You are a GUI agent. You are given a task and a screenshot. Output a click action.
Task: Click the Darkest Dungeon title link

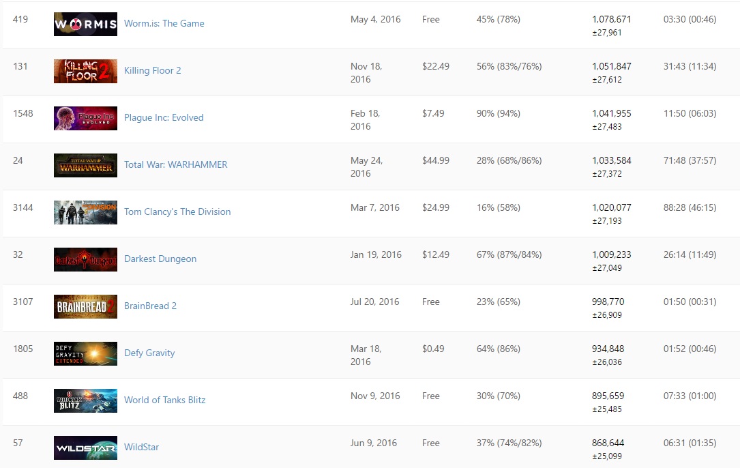pyautogui.click(x=160, y=259)
